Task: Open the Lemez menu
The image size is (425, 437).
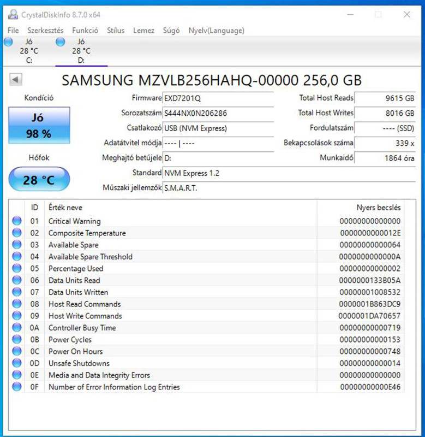Action: [x=143, y=31]
